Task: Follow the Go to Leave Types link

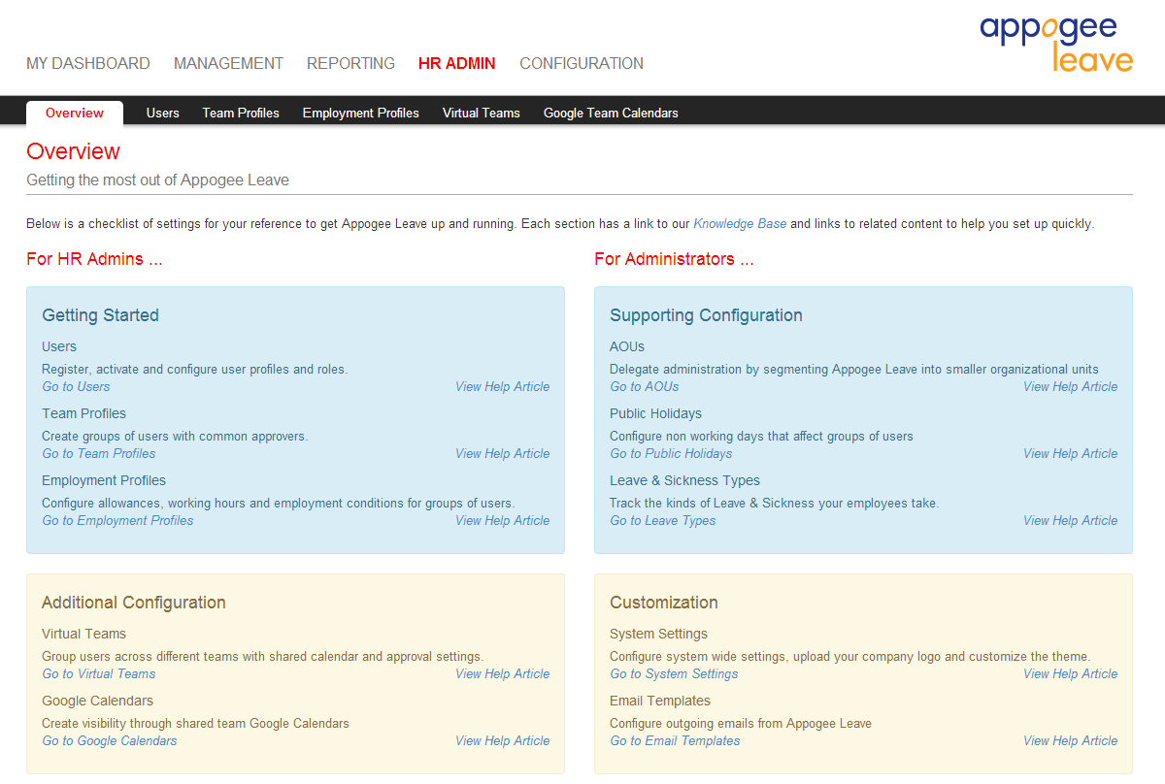Action: [x=662, y=521]
